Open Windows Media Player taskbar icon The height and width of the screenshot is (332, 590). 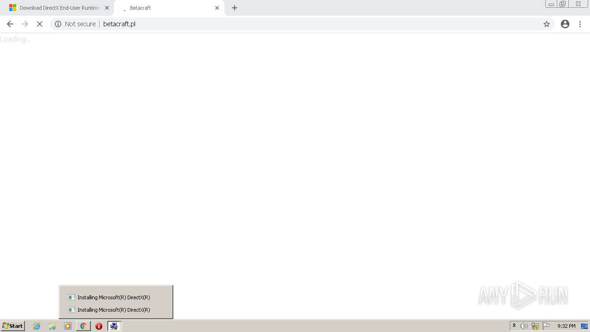pos(68,326)
